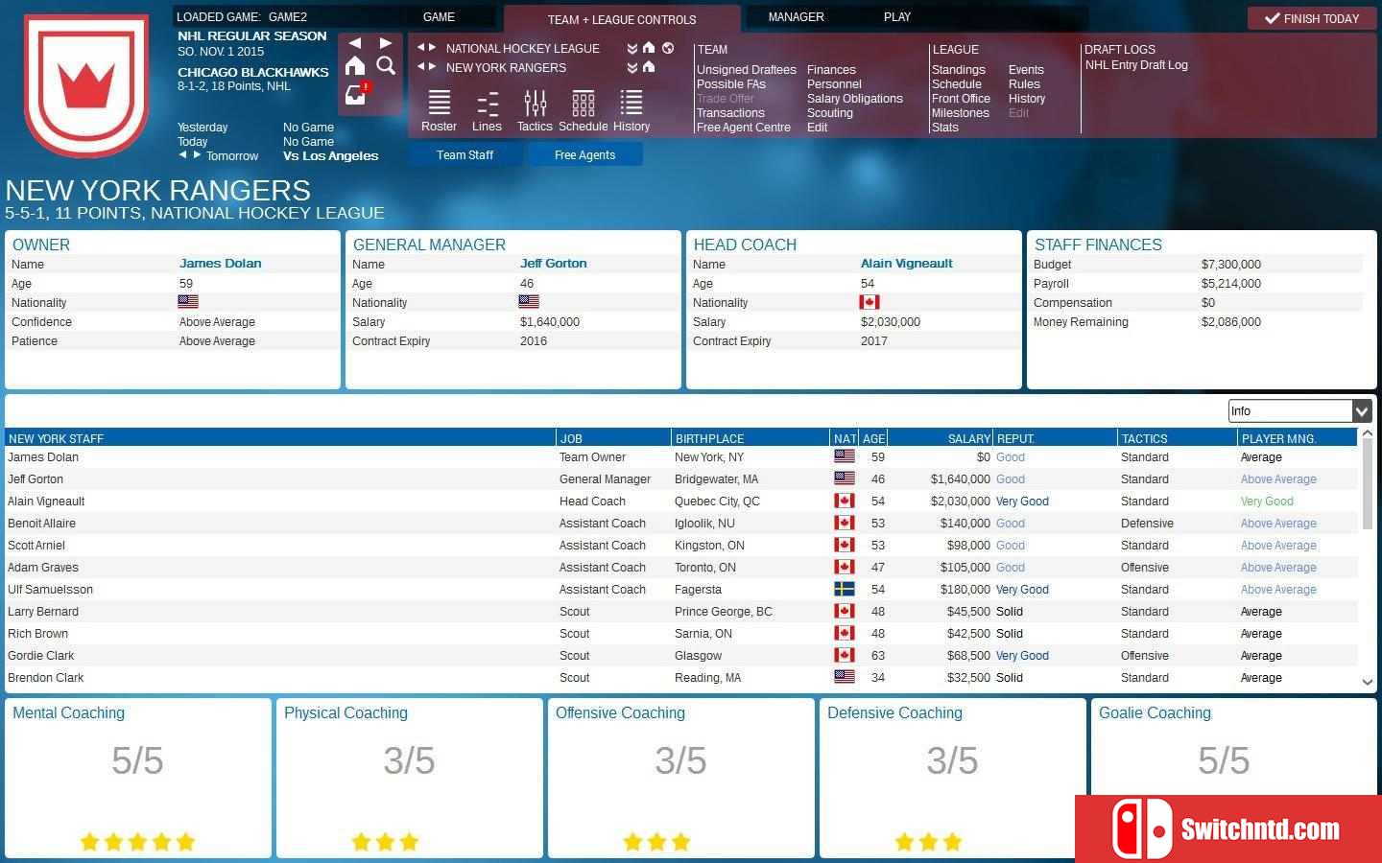Switch to previous league with left arrow
Screen dimensions: 1382x863
tap(420, 47)
